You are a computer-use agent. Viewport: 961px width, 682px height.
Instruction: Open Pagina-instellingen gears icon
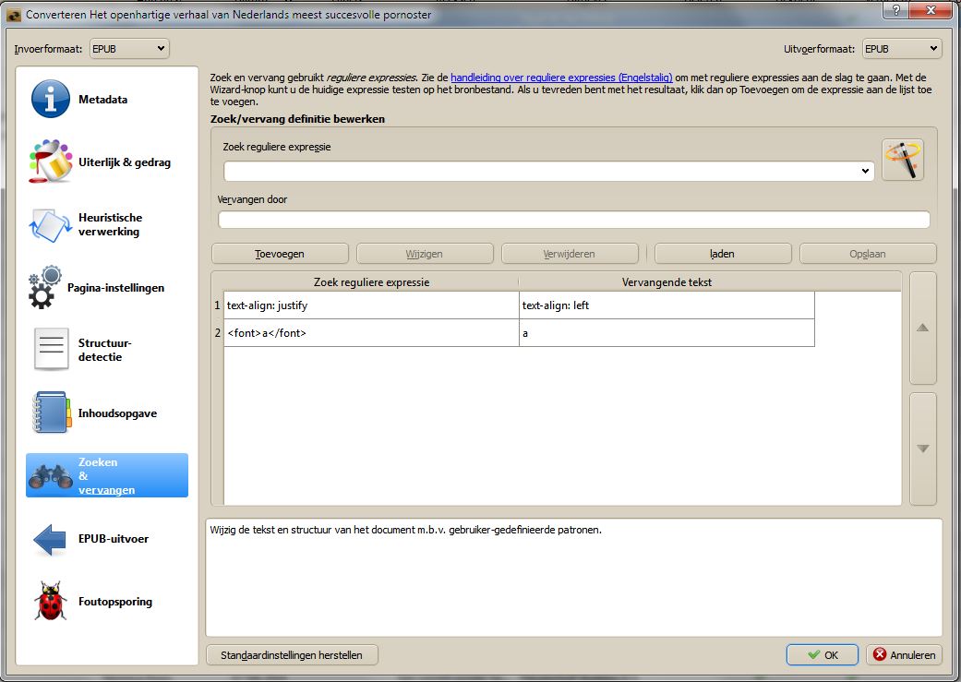[44, 287]
